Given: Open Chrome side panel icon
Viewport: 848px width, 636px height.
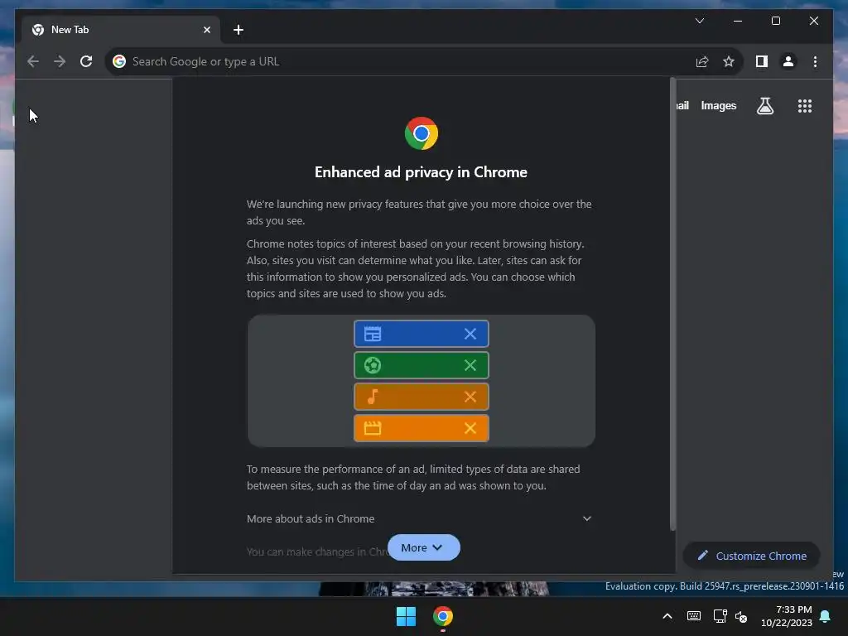Looking at the screenshot, I should [762, 61].
